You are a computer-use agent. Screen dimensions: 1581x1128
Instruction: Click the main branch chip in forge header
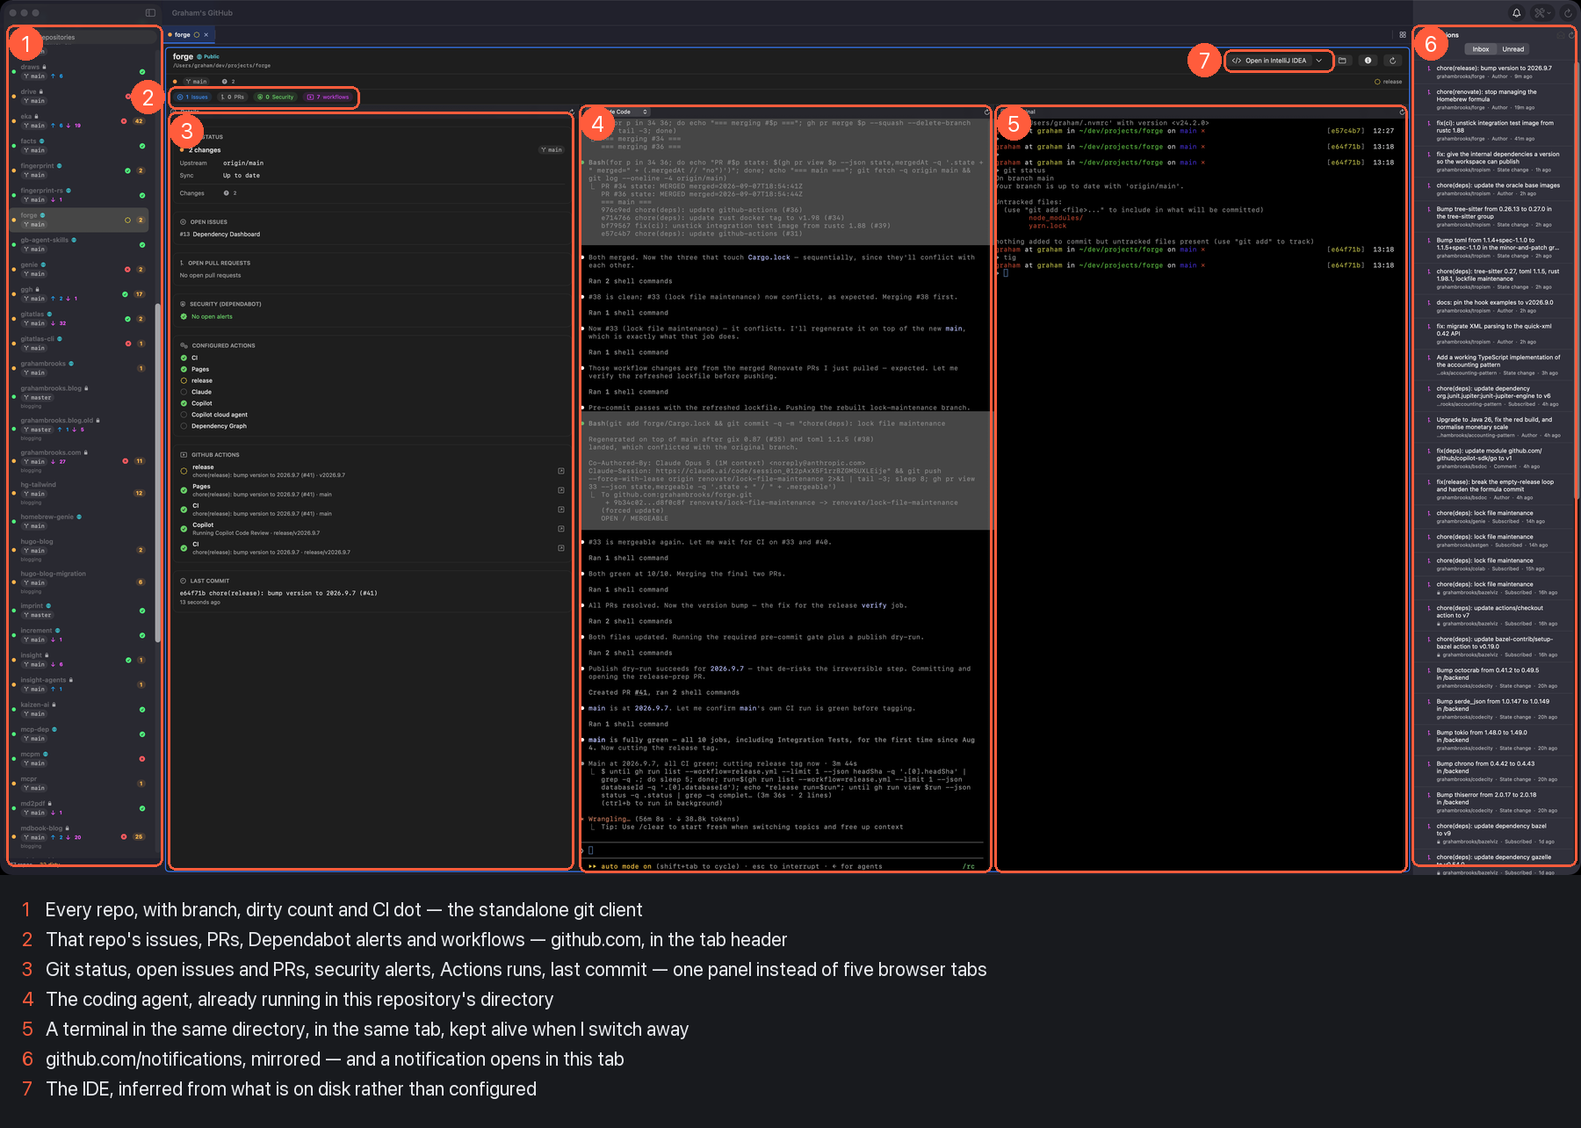point(196,82)
